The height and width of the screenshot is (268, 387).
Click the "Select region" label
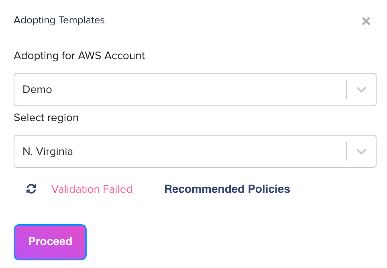[46, 118]
